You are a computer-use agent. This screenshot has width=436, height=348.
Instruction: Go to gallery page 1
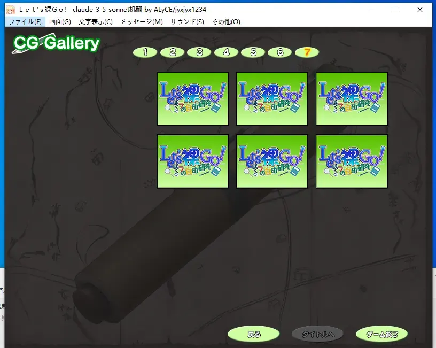tap(145, 52)
